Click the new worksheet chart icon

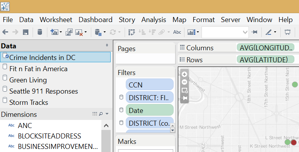click(x=54, y=32)
